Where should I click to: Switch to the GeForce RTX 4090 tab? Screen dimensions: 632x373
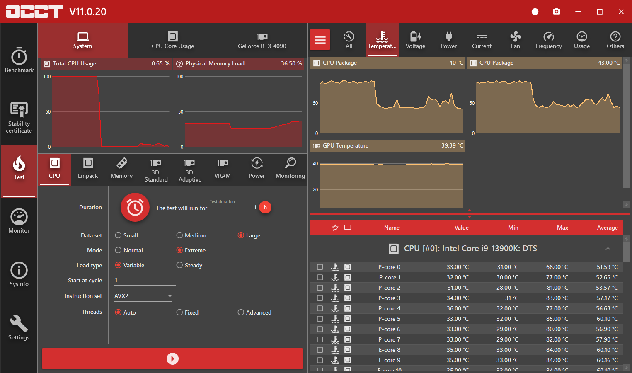(262, 41)
